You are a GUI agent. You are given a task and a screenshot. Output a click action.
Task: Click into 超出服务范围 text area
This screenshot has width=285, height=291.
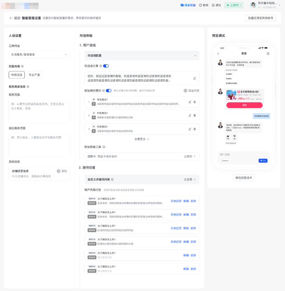click(39, 145)
